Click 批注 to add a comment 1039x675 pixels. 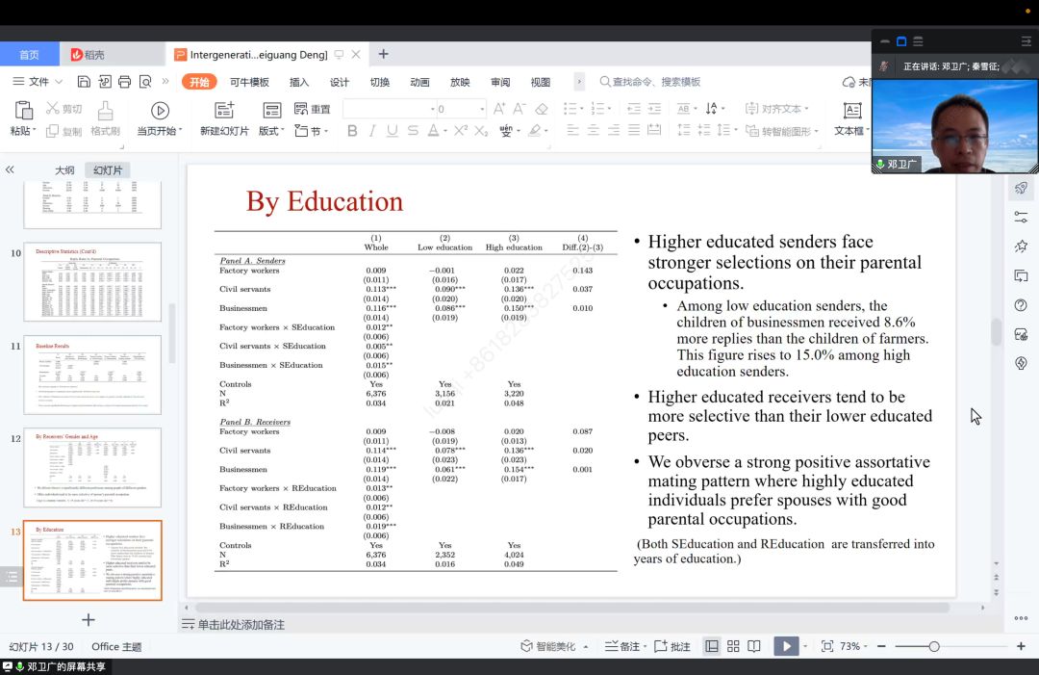pos(672,646)
